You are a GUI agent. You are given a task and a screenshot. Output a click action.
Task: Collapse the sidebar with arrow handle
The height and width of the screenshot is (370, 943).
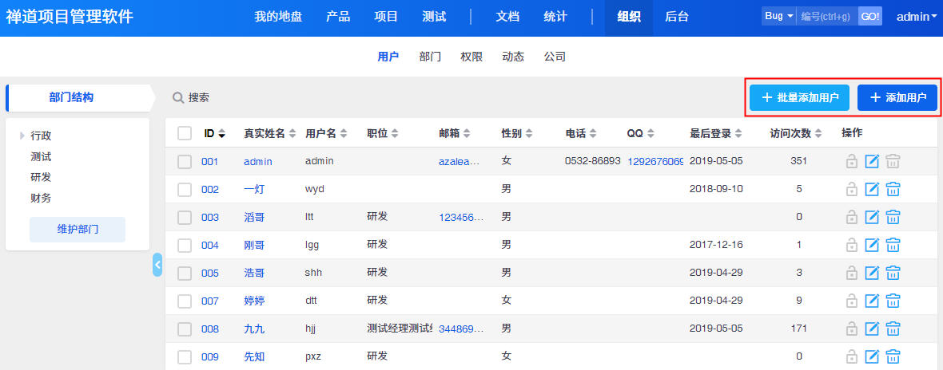tap(157, 265)
